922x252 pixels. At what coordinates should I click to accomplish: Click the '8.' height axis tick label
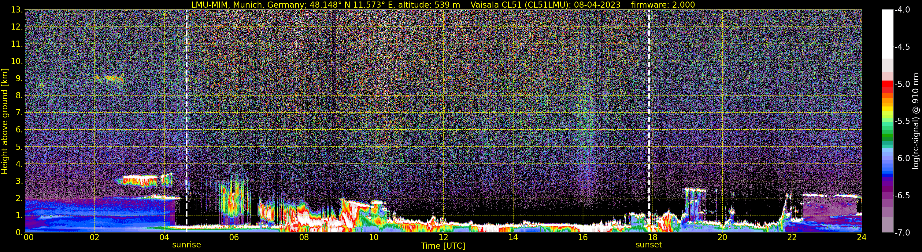click(19, 96)
